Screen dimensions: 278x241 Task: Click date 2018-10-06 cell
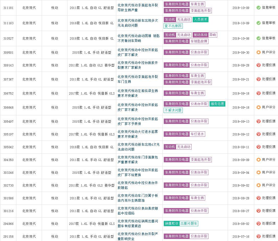pos(241,38)
